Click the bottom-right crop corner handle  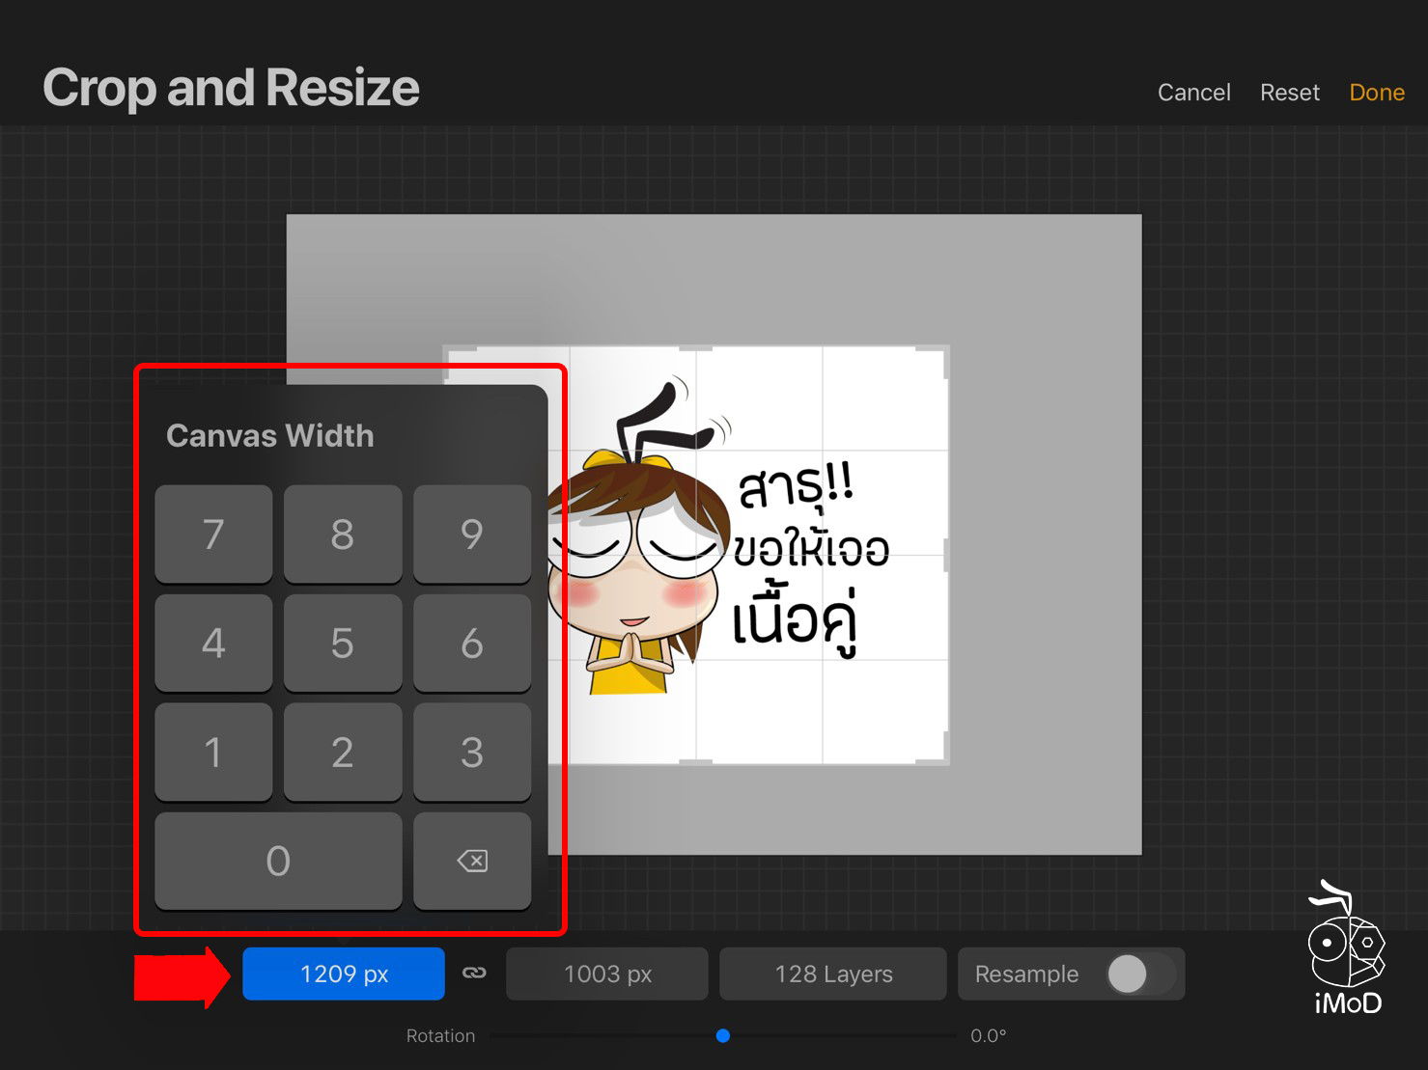[943, 758]
